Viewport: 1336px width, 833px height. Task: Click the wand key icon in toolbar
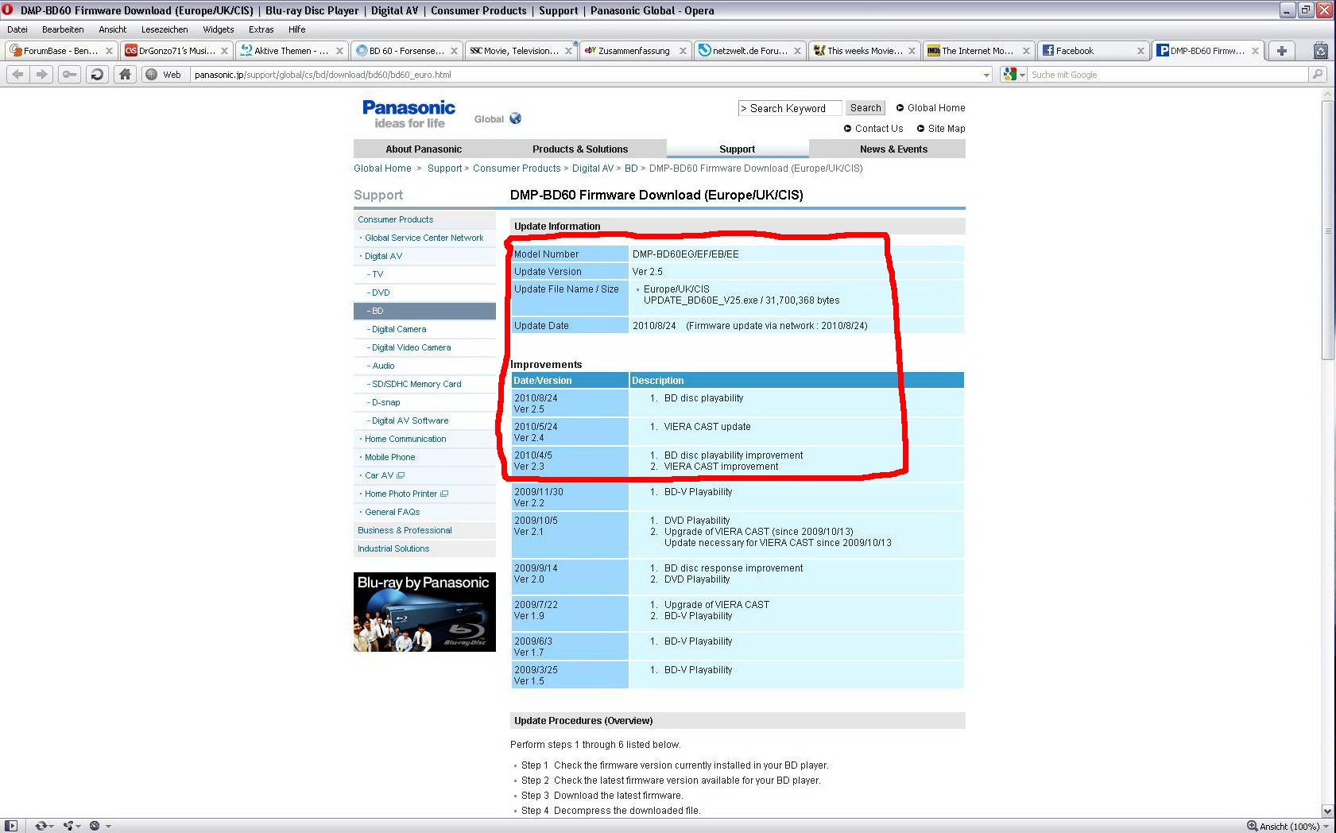(x=70, y=74)
